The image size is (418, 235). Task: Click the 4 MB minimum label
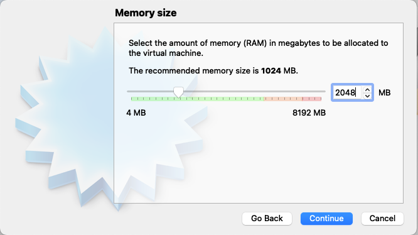[x=136, y=113]
